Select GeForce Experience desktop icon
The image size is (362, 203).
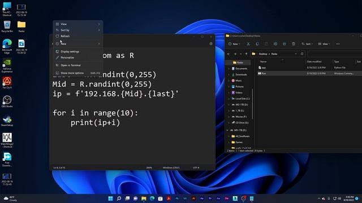tap(7, 65)
